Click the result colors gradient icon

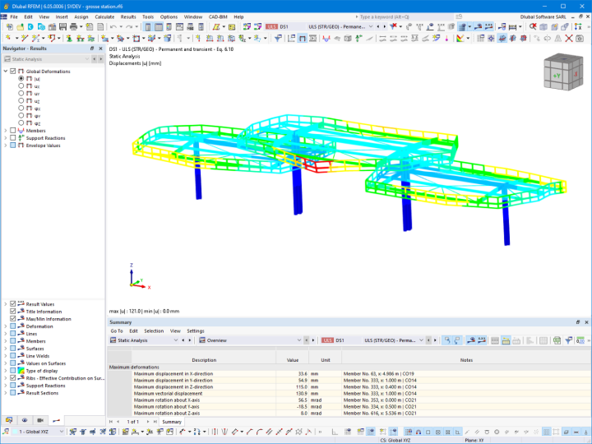[460, 38]
